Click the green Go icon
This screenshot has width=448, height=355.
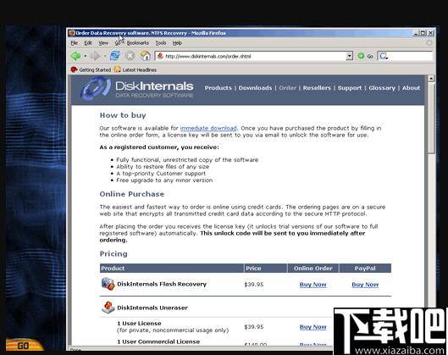point(361,56)
